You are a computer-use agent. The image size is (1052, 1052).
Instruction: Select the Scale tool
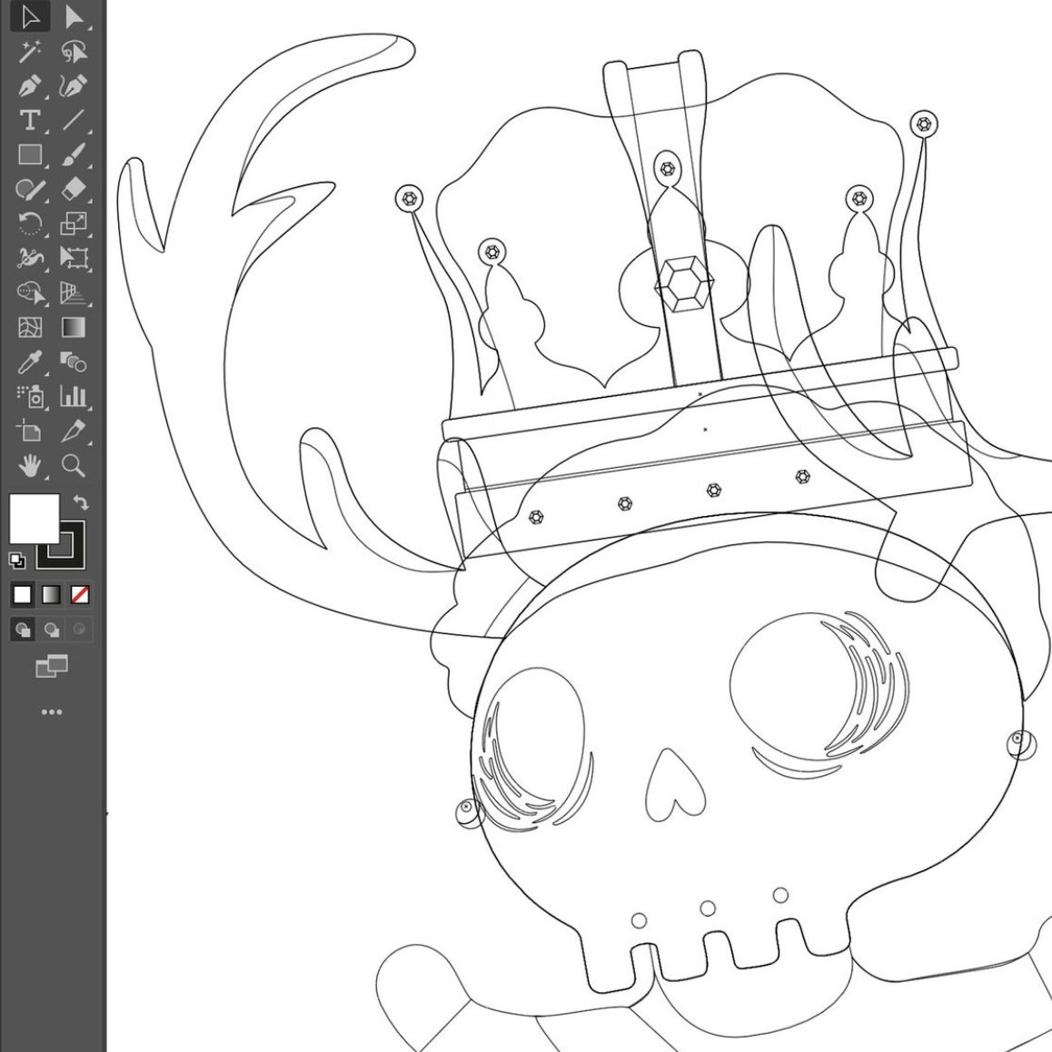click(x=74, y=223)
